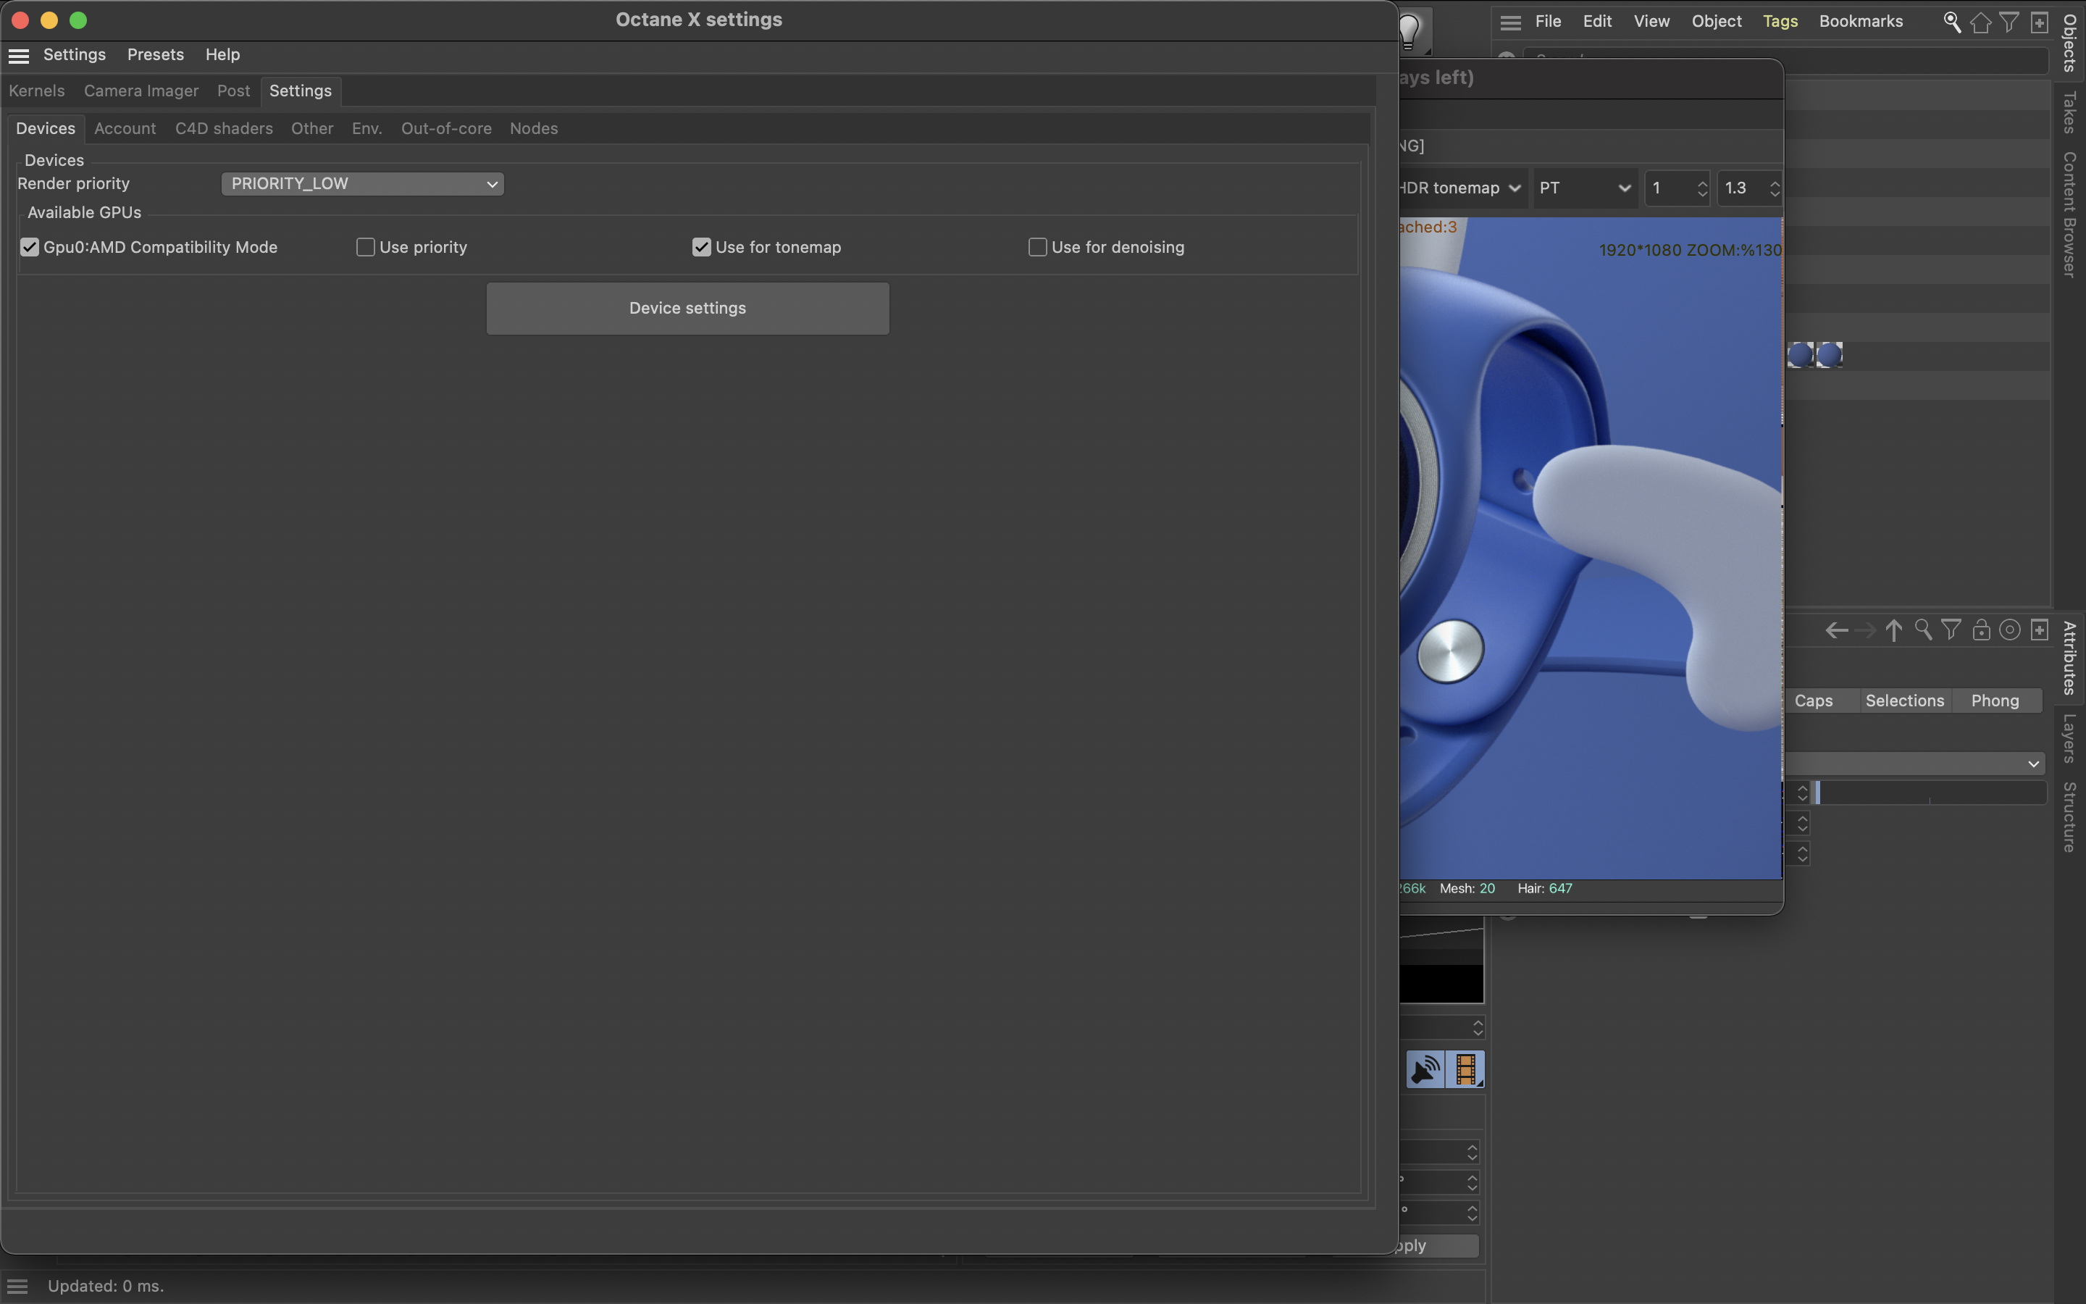The image size is (2086, 1304).
Task: Disable Gpu0 AMD Compatibility Mode
Action: [27, 246]
